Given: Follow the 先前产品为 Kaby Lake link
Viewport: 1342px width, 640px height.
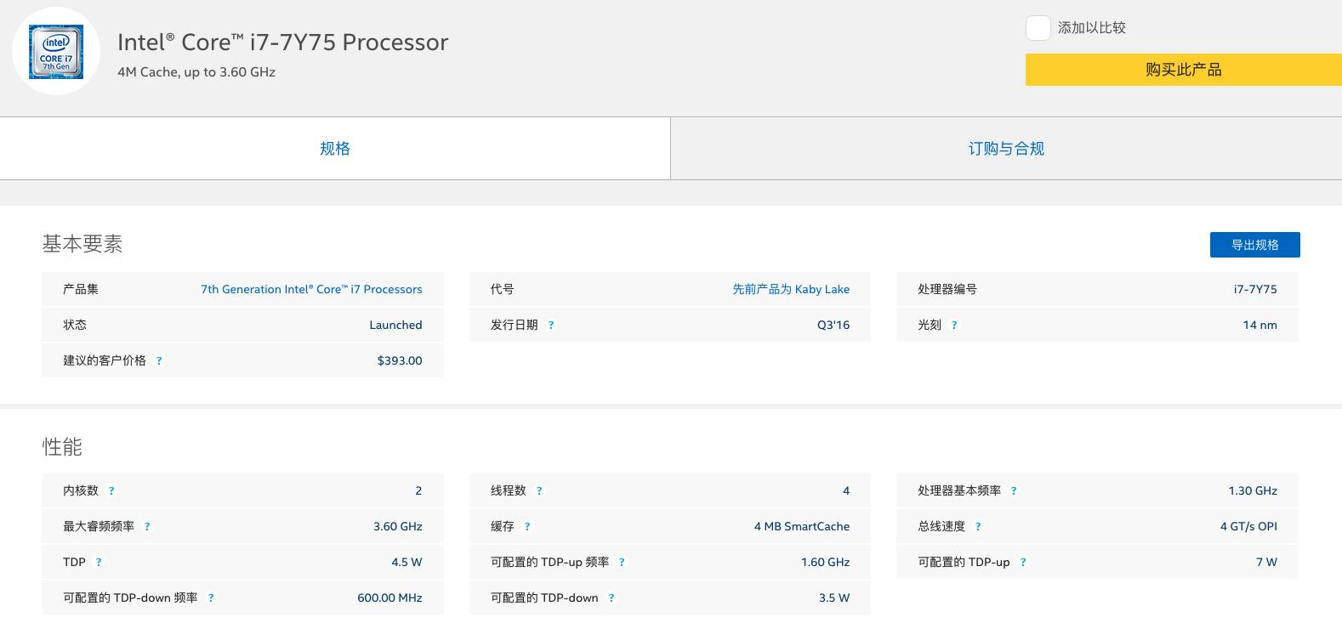Looking at the screenshot, I should pos(791,289).
